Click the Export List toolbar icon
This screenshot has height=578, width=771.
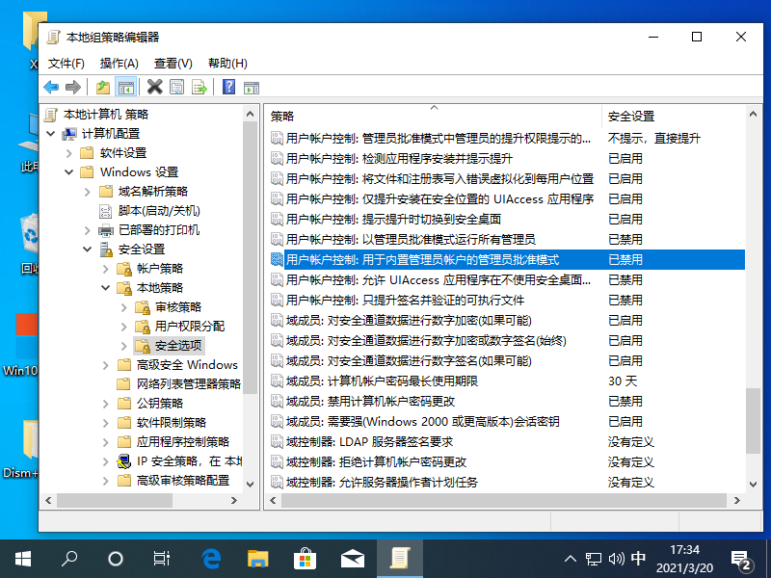[x=199, y=87]
